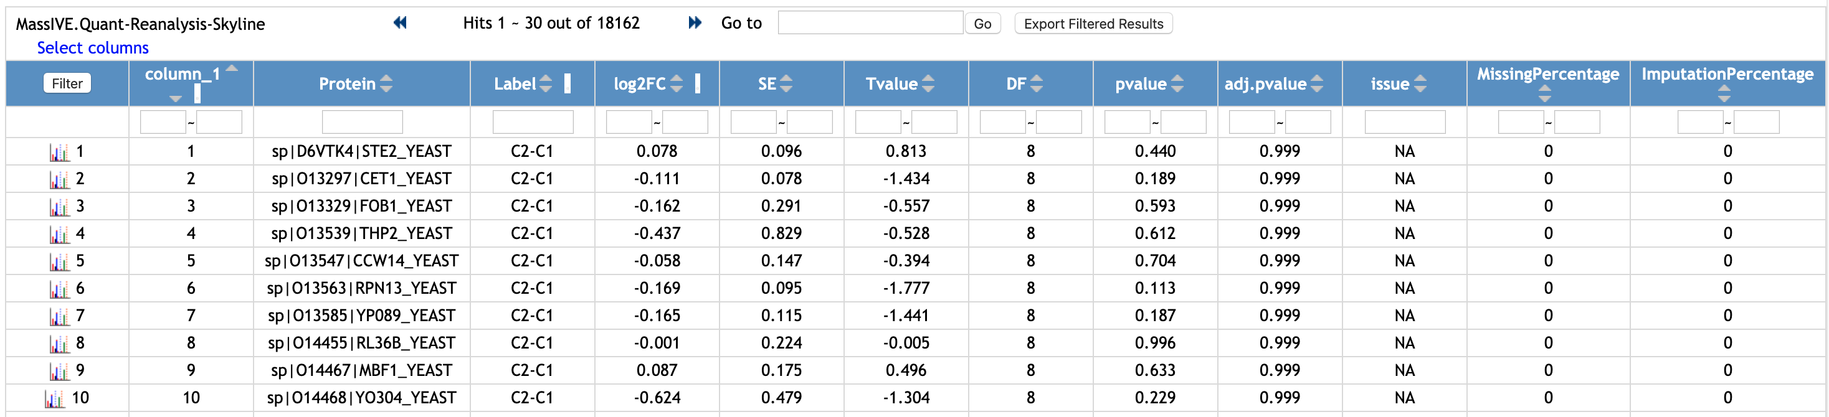
Task: Click the chart icon for row 1
Action: pyautogui.click(x=59, y=152)
